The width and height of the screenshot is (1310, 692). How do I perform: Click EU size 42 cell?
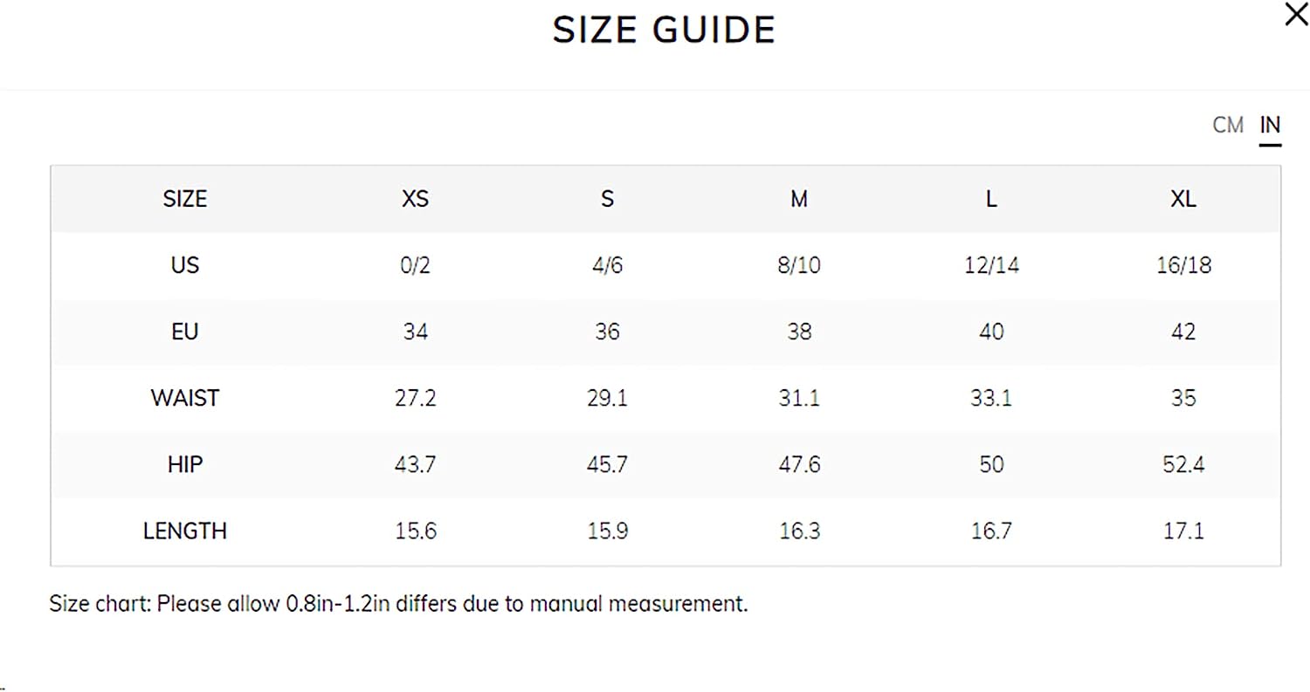point(1183,332)
